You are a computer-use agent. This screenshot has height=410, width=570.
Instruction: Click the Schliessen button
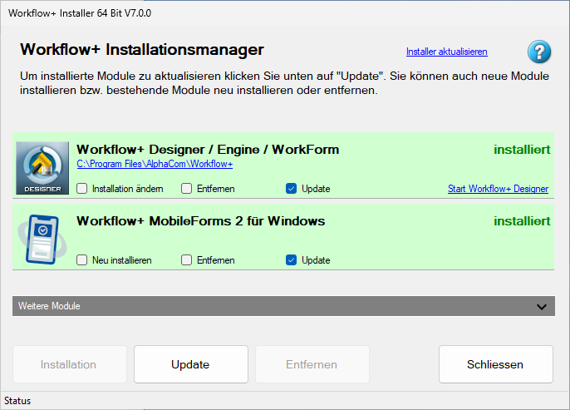click(496, 364)
